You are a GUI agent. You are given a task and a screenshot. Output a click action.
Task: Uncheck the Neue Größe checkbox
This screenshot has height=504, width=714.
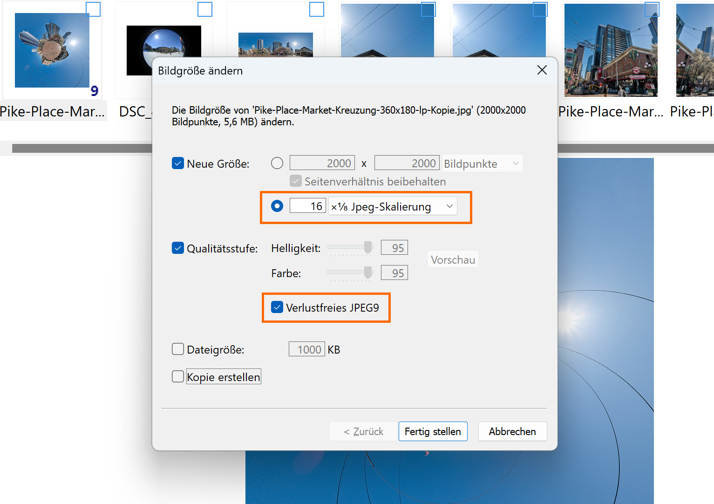178,163
